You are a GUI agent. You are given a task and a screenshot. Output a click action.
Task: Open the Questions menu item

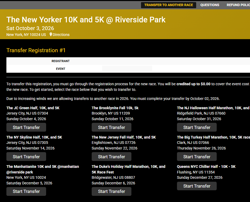[x=210, y=5]
